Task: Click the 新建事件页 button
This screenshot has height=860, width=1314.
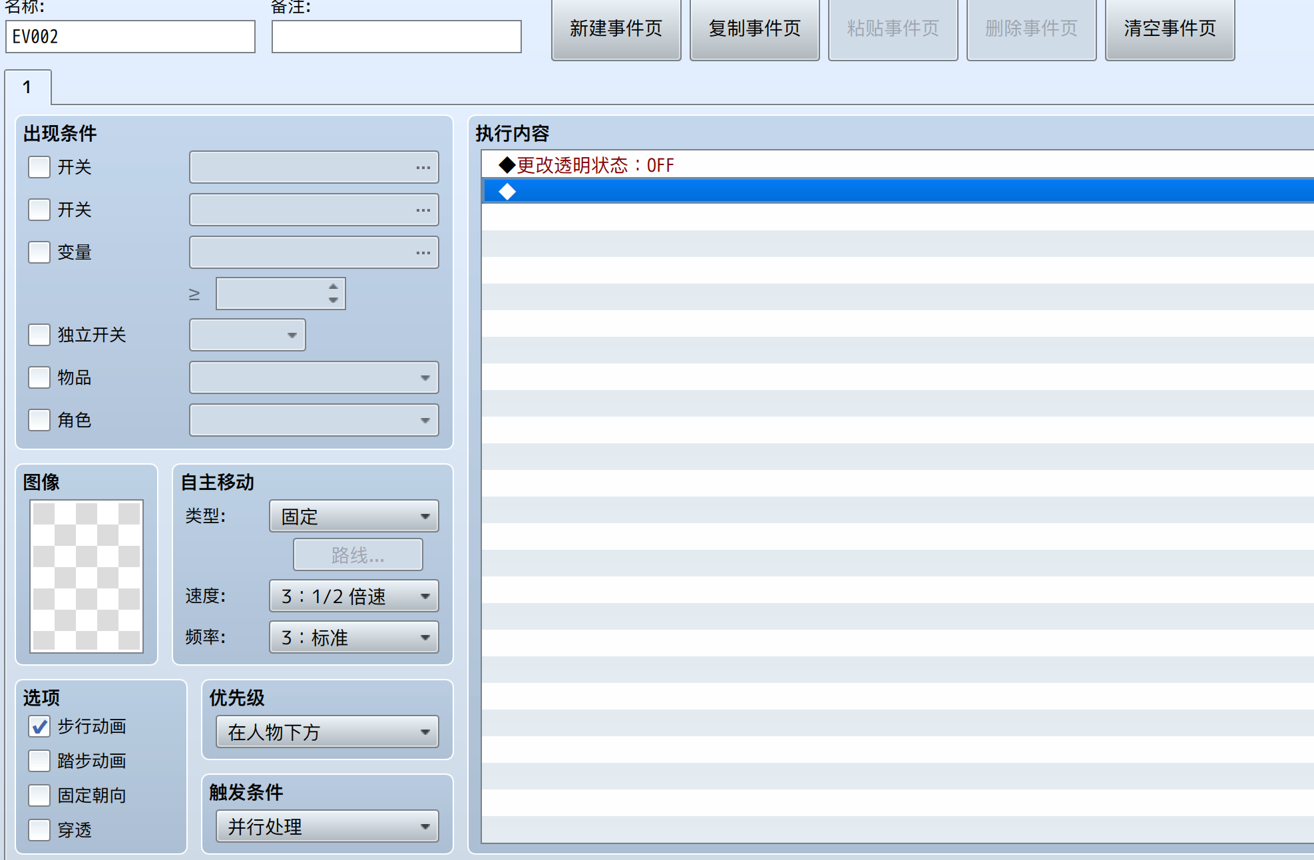Action: 616,29
